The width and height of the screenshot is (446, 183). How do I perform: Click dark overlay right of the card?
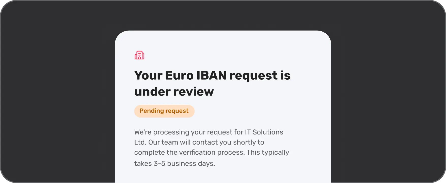(389, 101)
